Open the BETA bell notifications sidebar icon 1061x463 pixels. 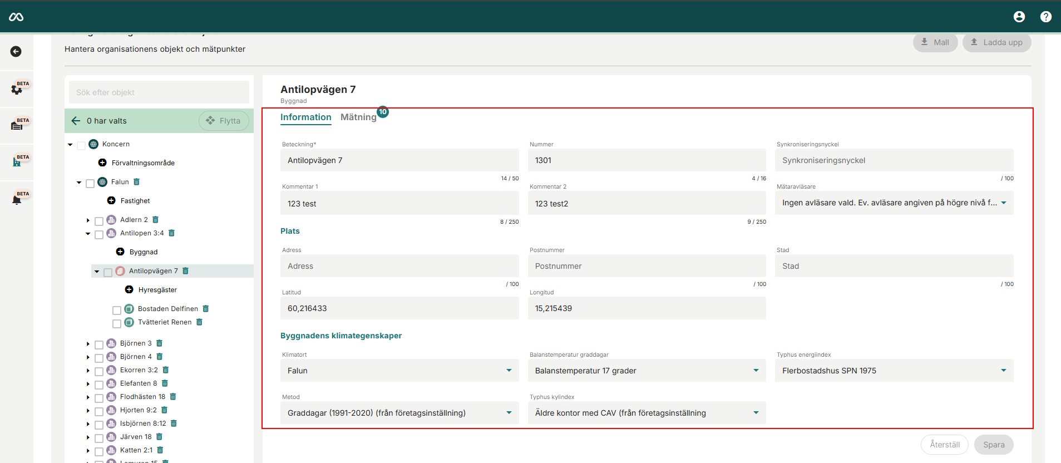[17, 199]
